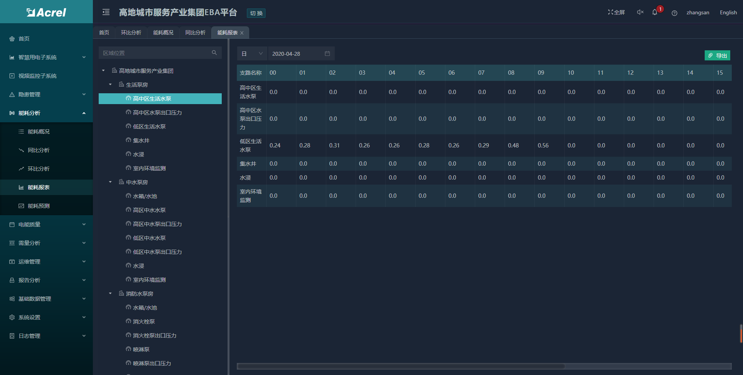Click the horizontal scrollbar below the table
Screen dimensions: 743x375
coord(401,366)
